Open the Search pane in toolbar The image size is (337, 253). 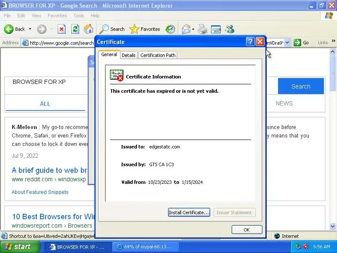[112, 29]
